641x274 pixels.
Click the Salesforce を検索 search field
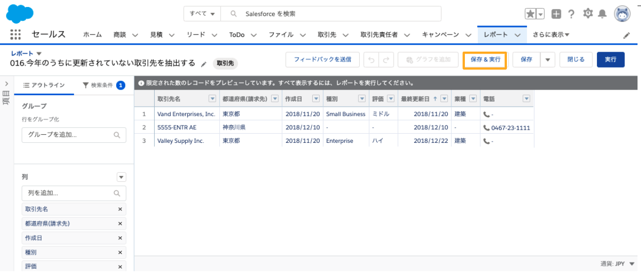(331, 14)
